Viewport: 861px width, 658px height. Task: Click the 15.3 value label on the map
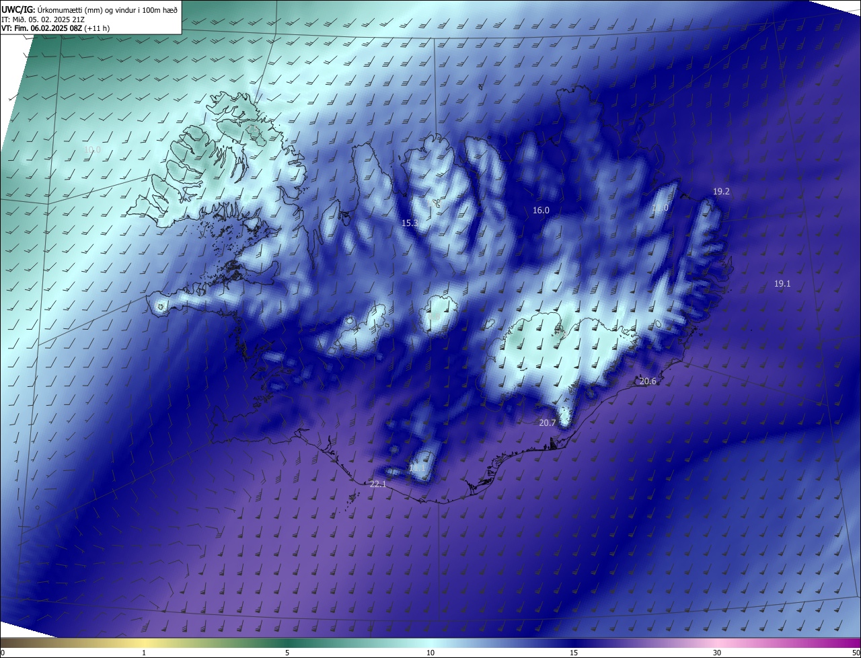tap(410, 223)
